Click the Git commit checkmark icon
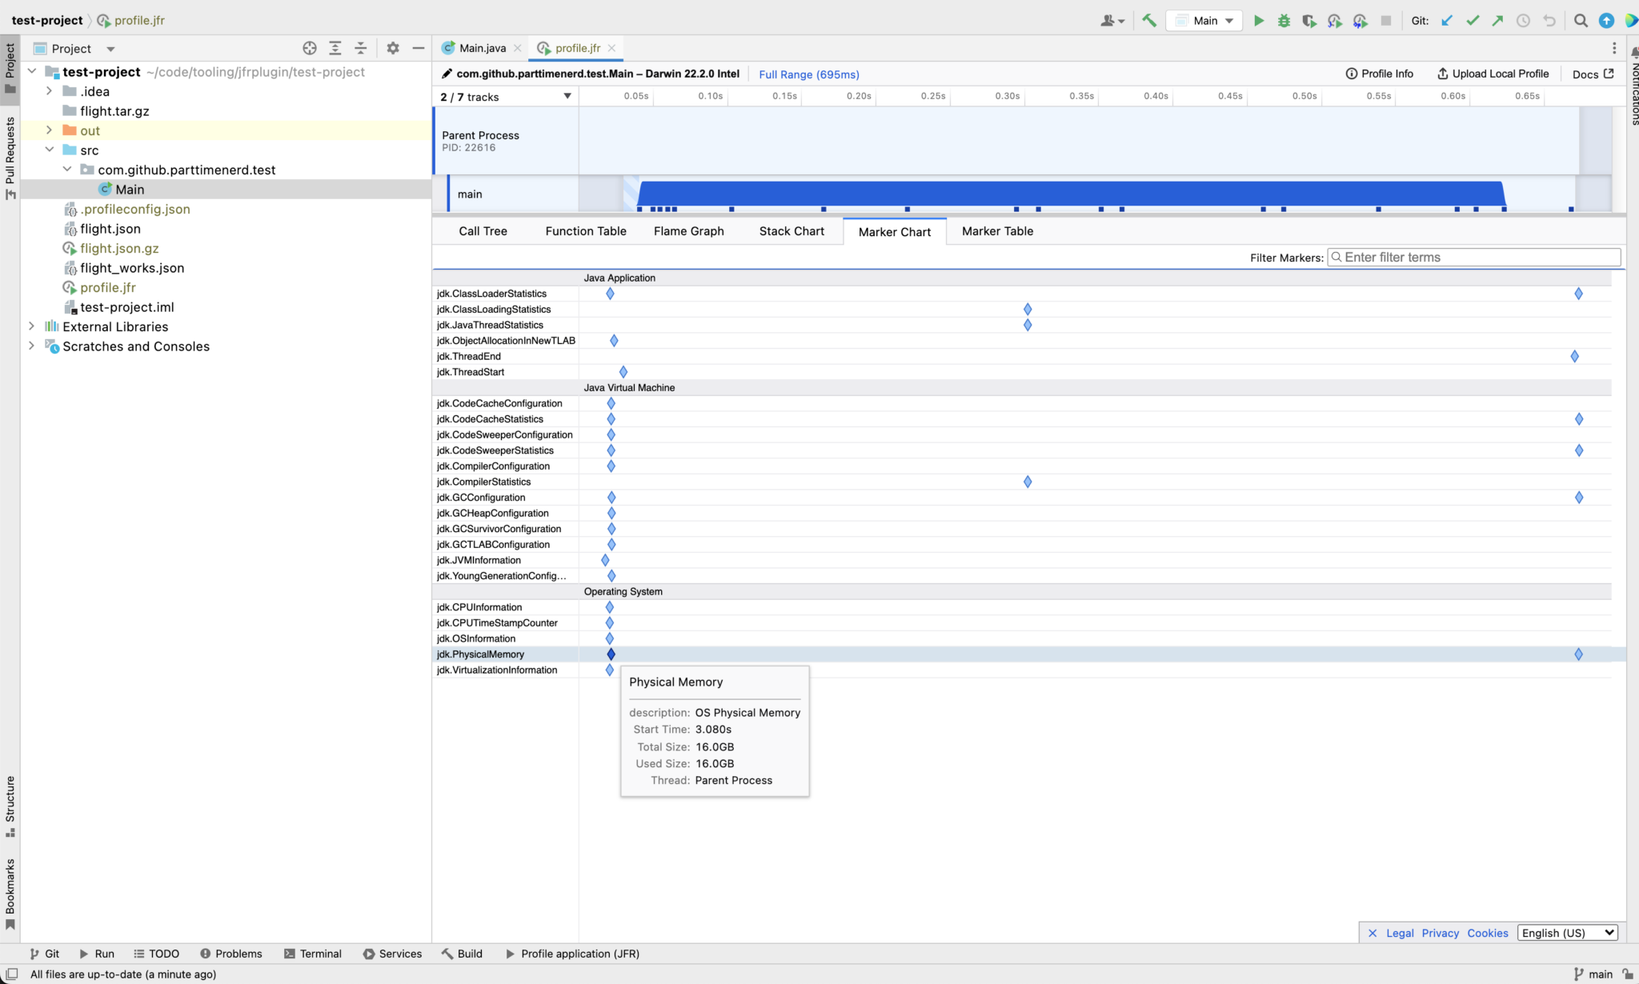 point(1473,21)
